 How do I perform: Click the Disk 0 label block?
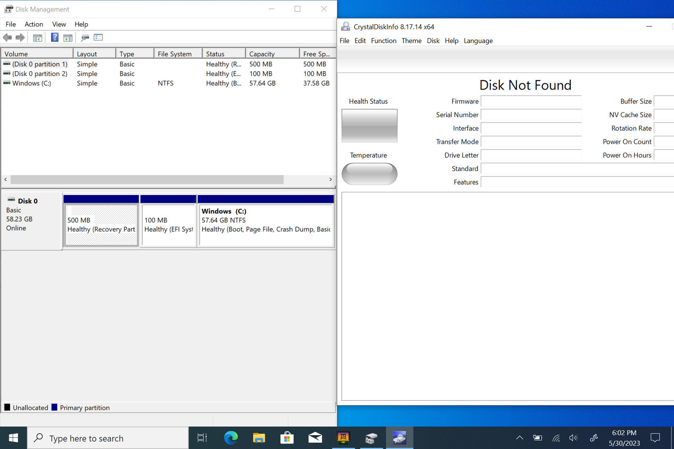pos(32,221)
